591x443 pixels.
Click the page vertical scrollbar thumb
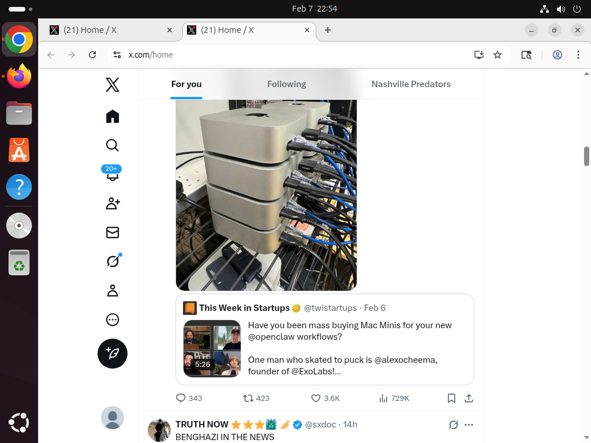(586, 156)
